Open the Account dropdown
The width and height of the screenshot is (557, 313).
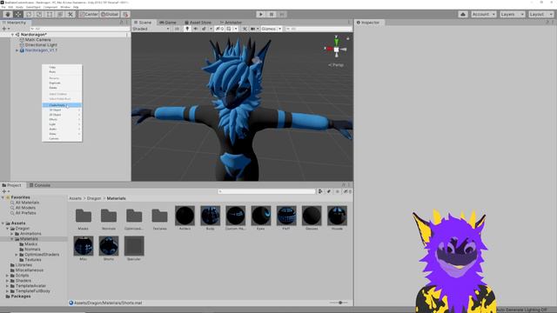tap(484, 14)
